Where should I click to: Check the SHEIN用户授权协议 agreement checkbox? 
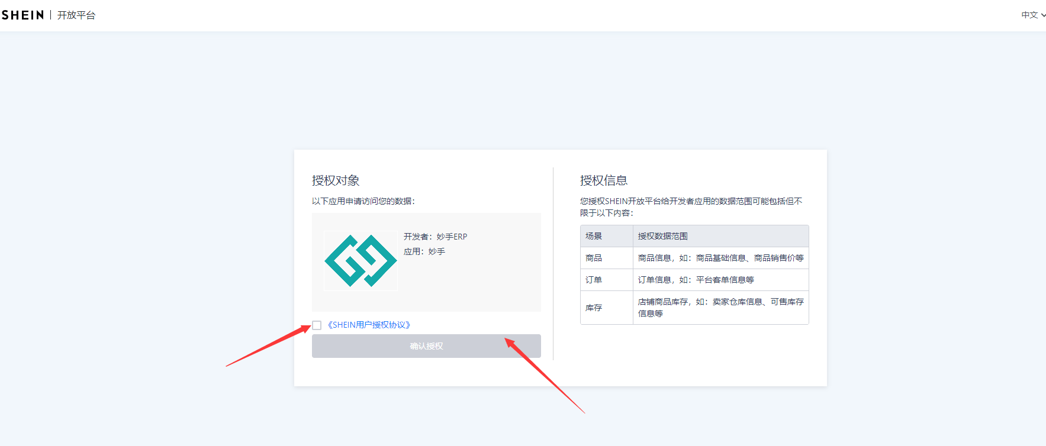[317, 325]
